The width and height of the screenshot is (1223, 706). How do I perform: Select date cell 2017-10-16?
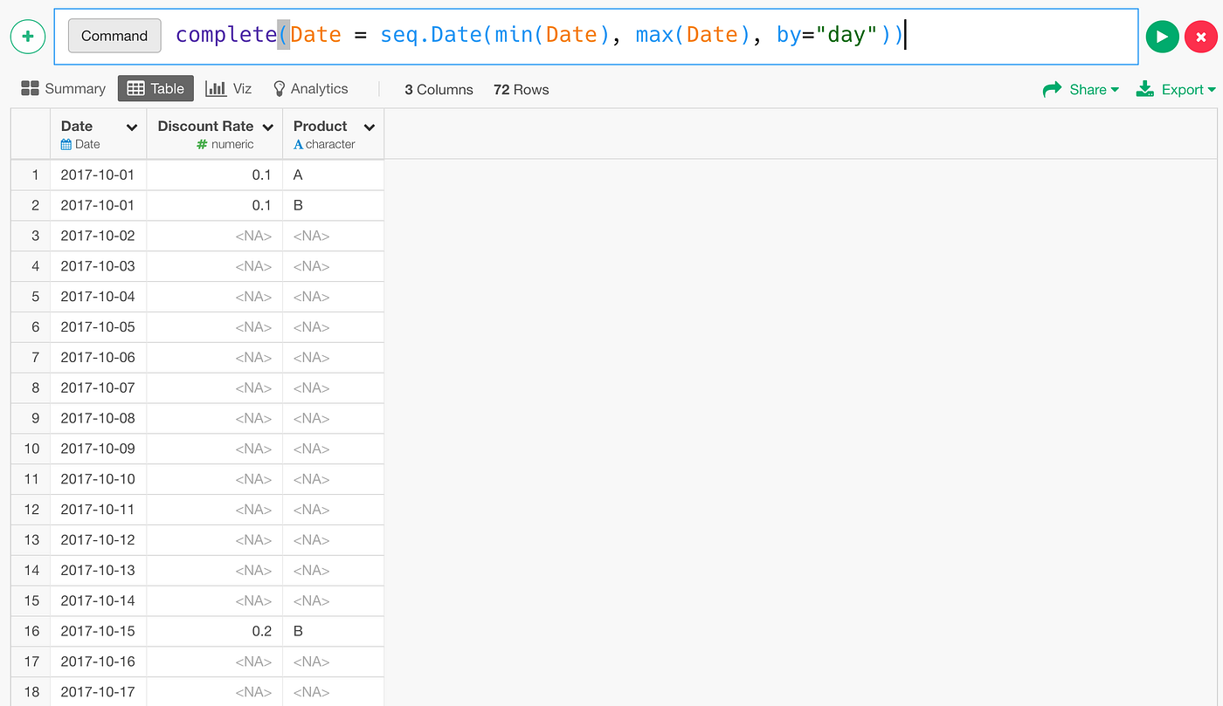point(98,661)
